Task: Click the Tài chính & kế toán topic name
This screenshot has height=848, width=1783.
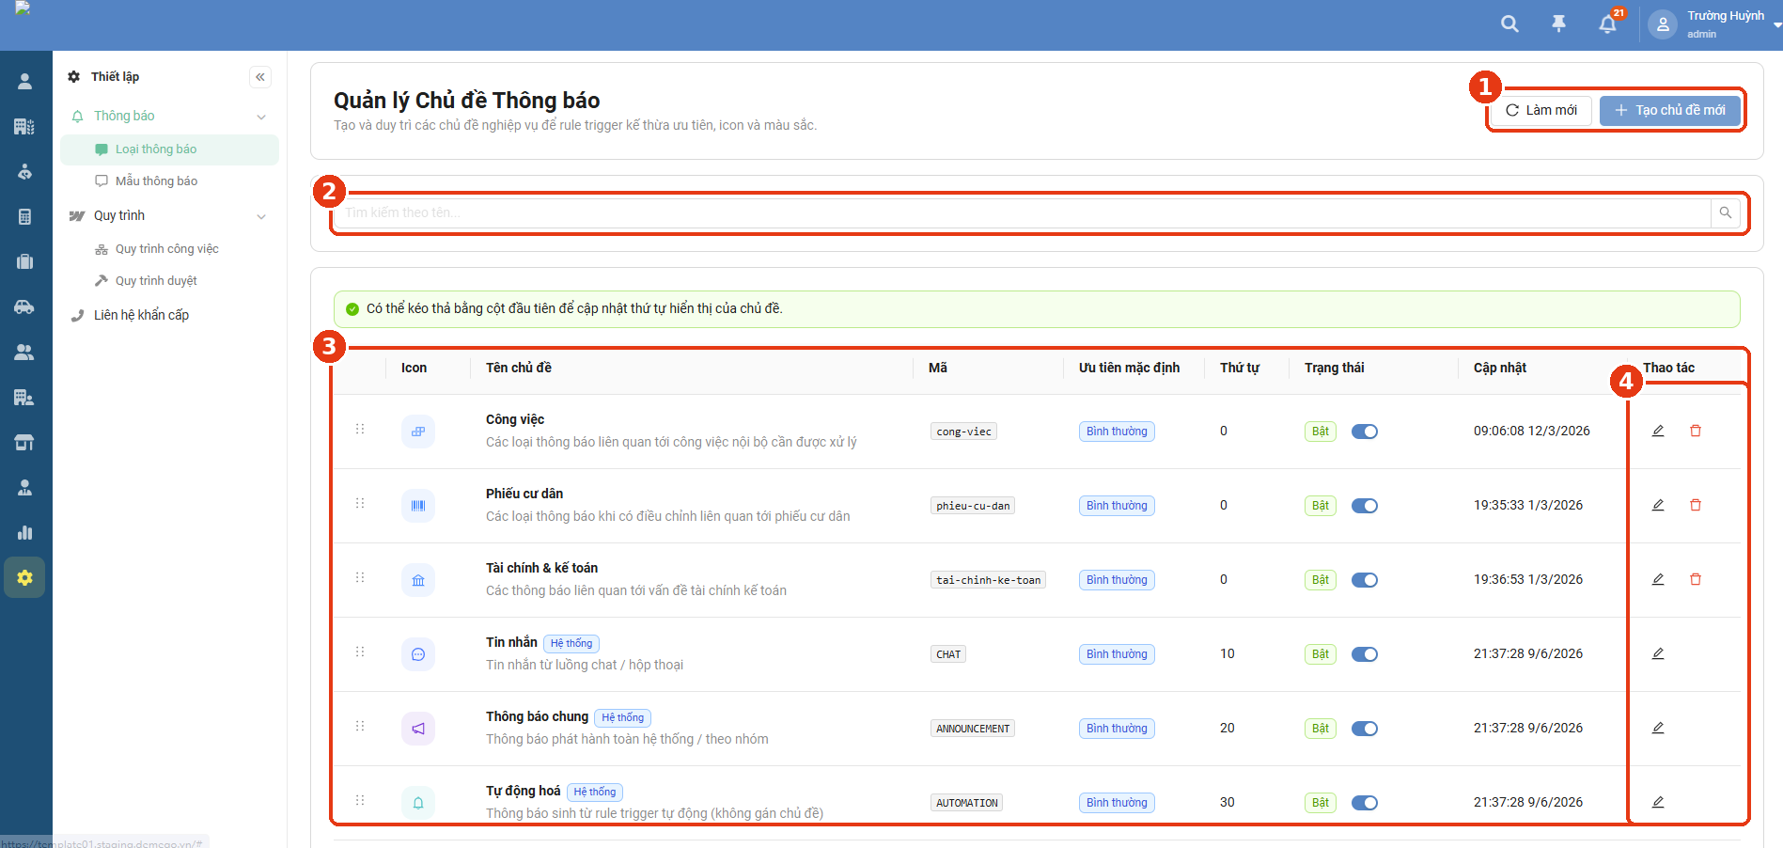Action: tap(541, 568)
